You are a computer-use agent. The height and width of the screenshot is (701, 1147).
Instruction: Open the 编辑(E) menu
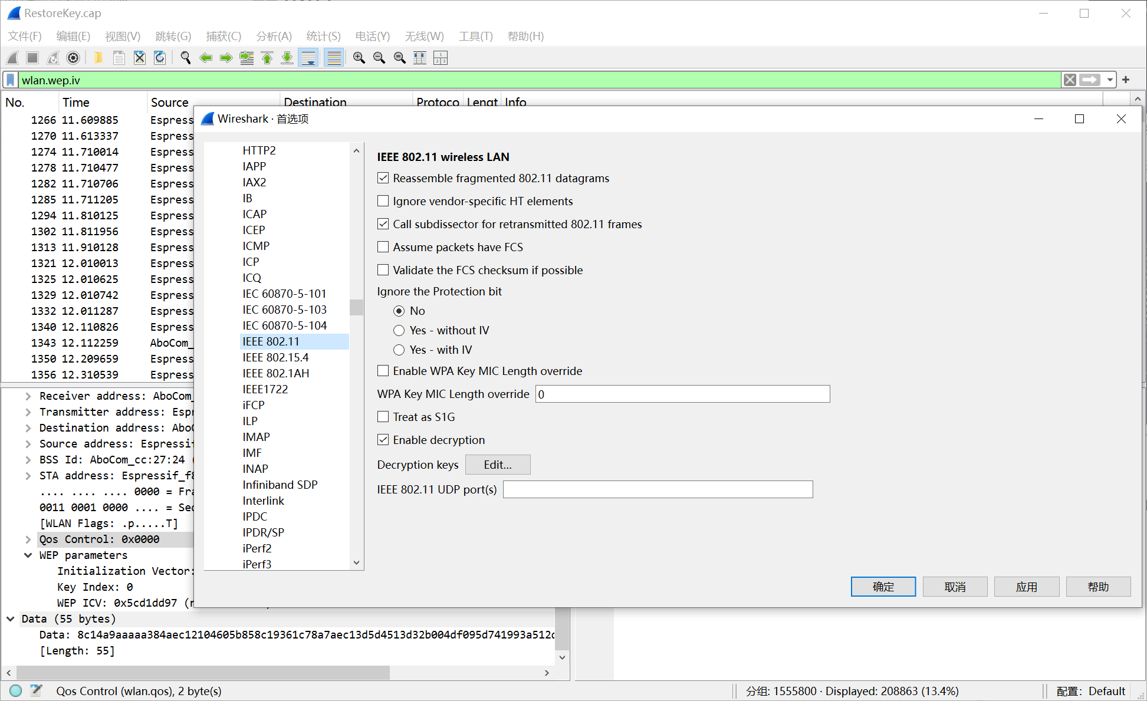(73, 36)
